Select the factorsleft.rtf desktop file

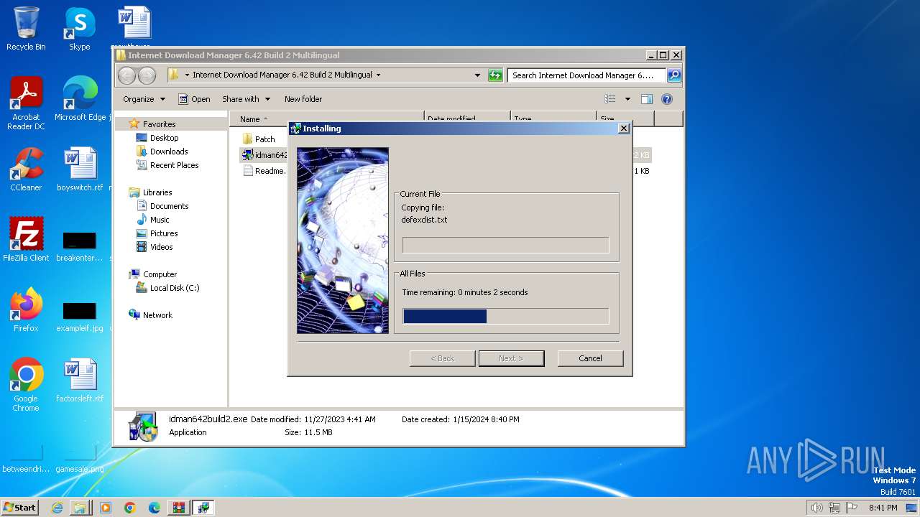pos(80,381)
